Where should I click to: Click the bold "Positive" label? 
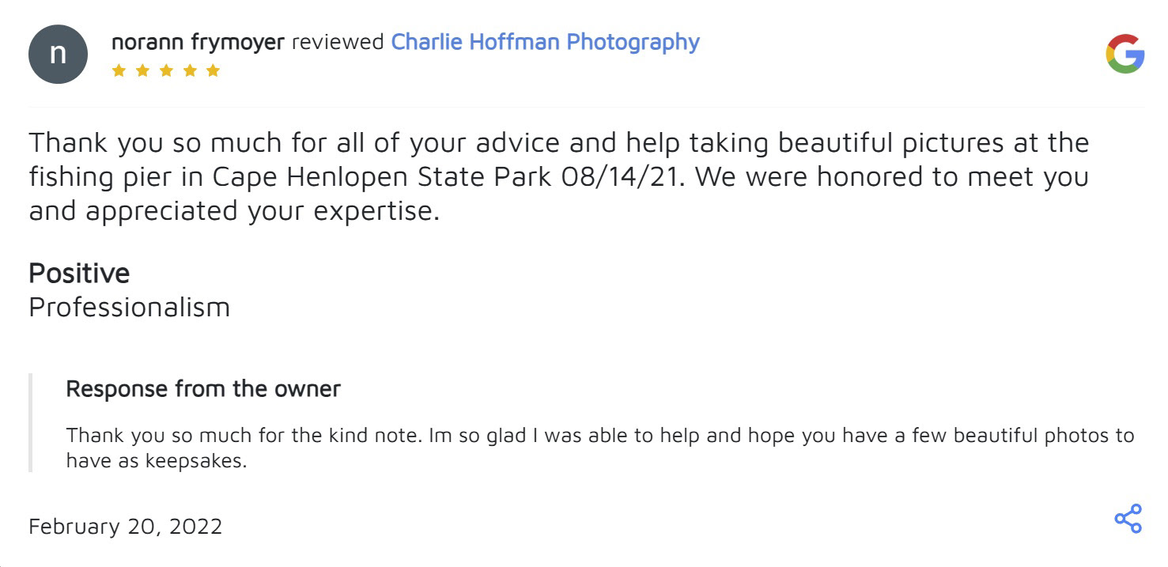pyautogui.click(x=79, y=274)
